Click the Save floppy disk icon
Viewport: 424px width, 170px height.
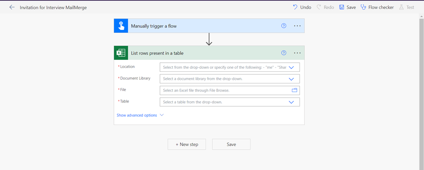pos(342,7)
